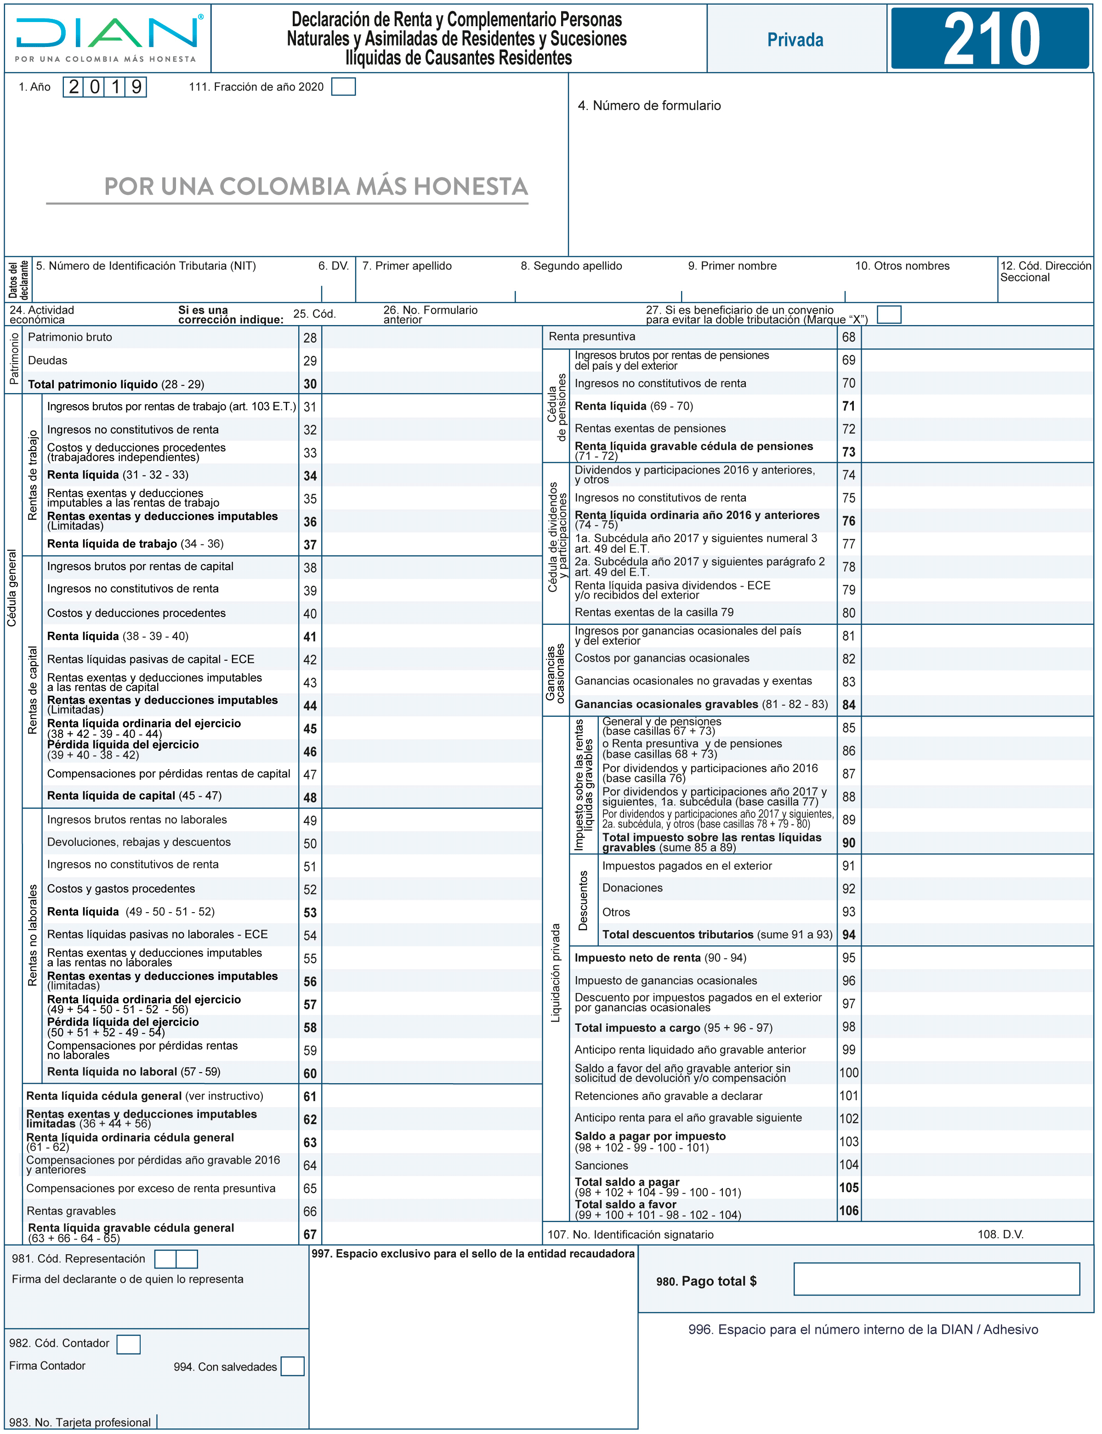Click the Renta líquida cédula general field 61
The width and height of the screenshot is (1102, 1434).
tap(432, 1096)
